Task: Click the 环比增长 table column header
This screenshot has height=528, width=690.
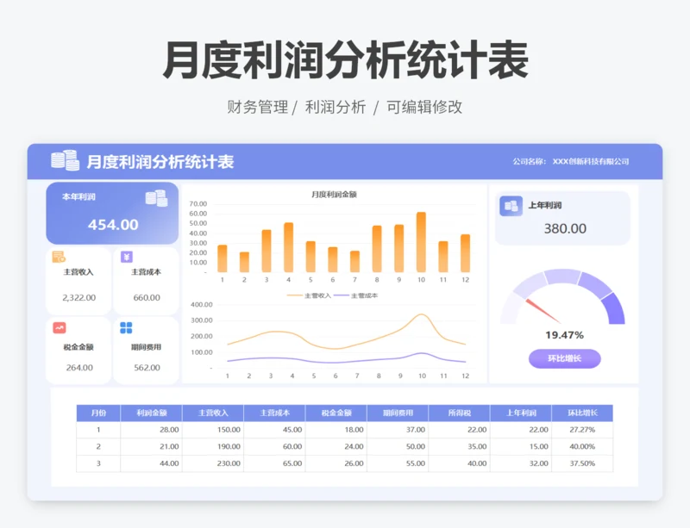Action: pos(582,413)
